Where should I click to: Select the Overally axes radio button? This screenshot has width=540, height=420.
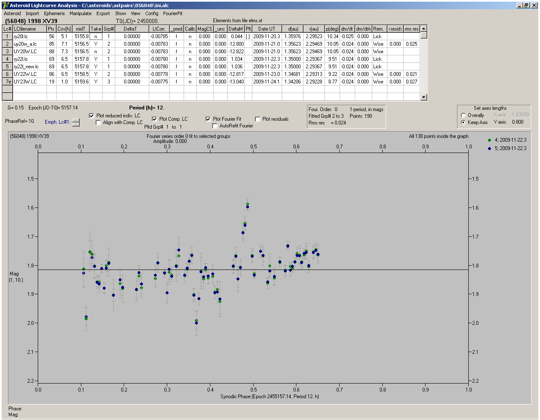click(x=463, y=115)
